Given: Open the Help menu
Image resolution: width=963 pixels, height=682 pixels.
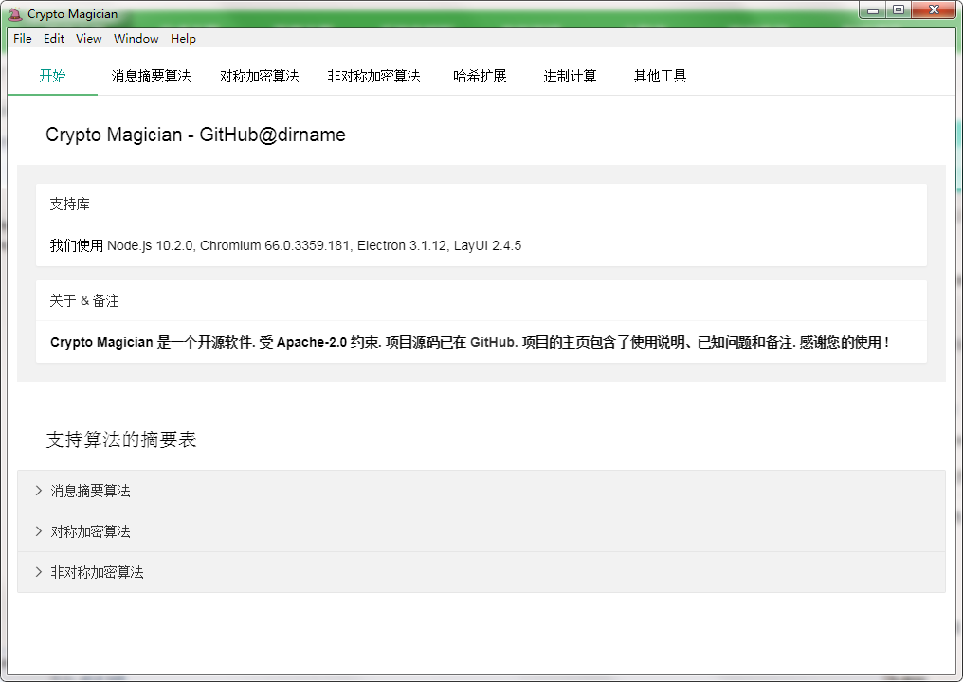Looking at the screenshot, I should pos(183,38).
